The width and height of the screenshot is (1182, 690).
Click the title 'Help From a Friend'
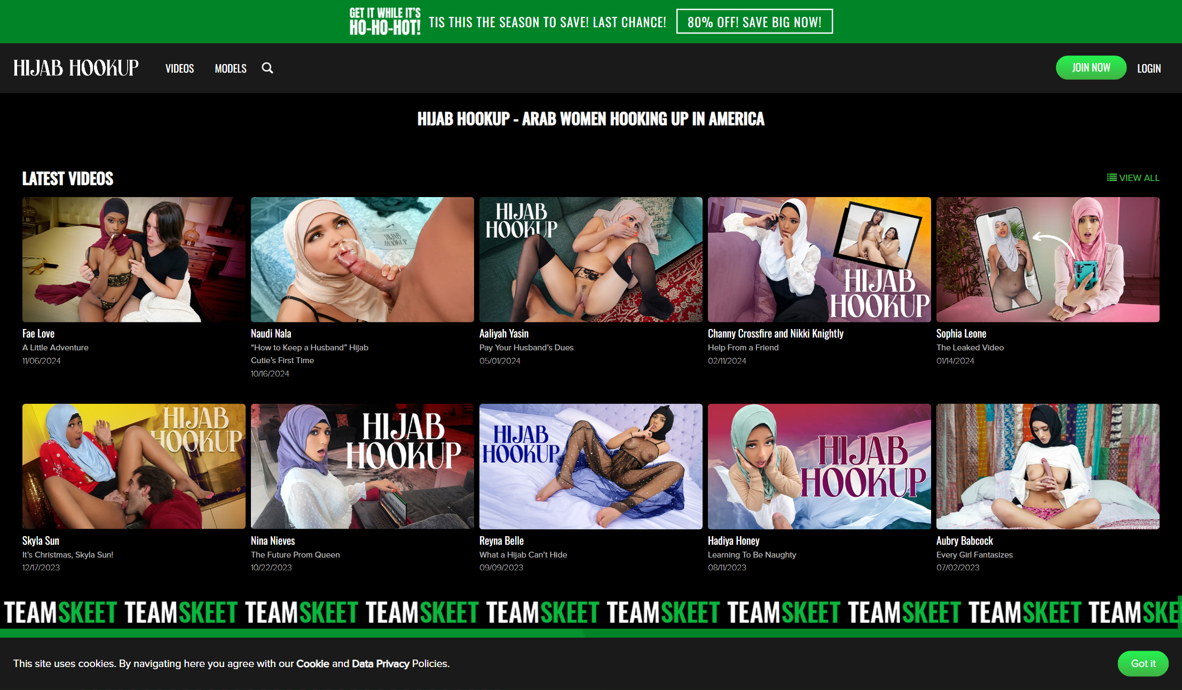(743, 347)
